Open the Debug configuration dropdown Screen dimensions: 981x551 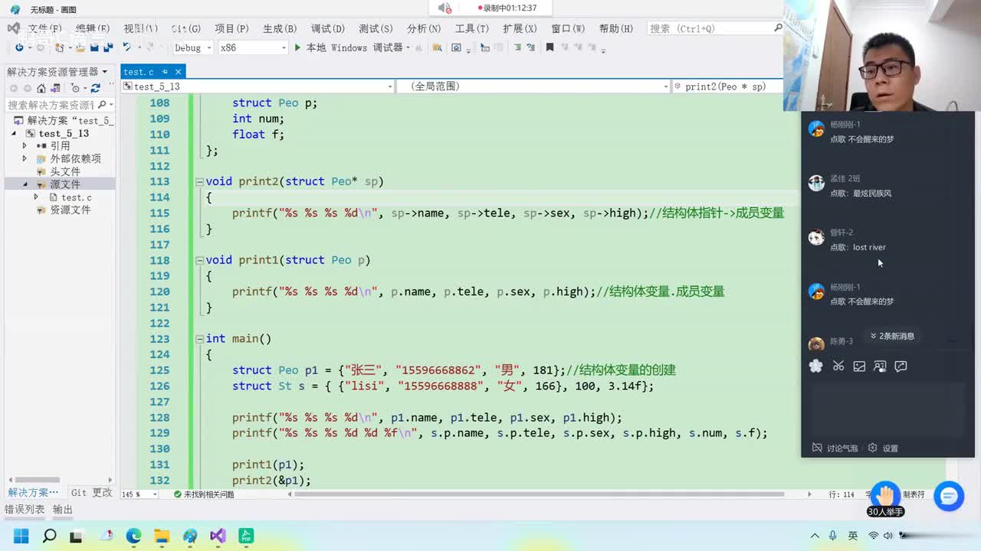coord(192,47)
